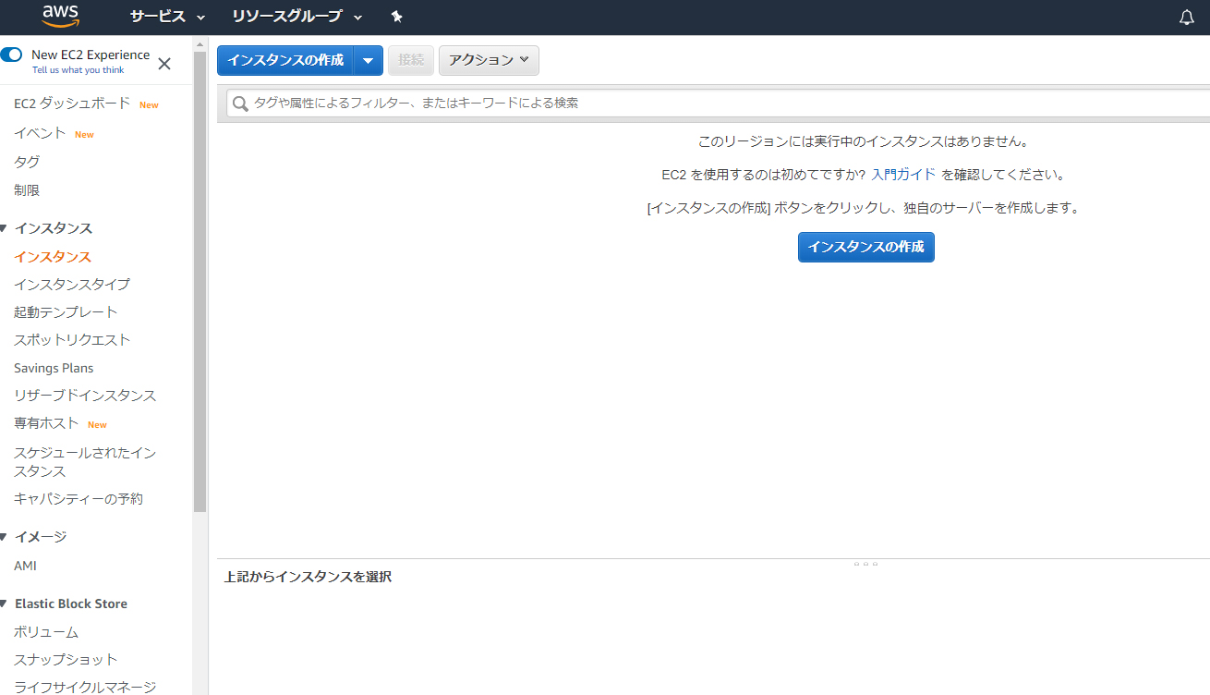This screenshot has height=695, width=1210.
Task: Open キャパシティーの予約 in the sidebar
Action: coord(79,499)
